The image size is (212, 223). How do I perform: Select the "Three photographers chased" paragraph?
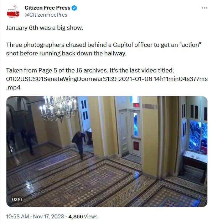pyautogui.click(x=104, y=49)
